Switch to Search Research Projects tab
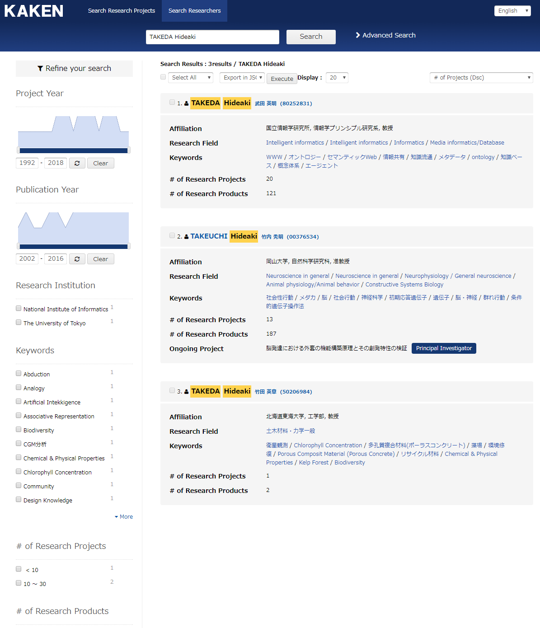This screenshot has width=540, height=628. (122, 11)
